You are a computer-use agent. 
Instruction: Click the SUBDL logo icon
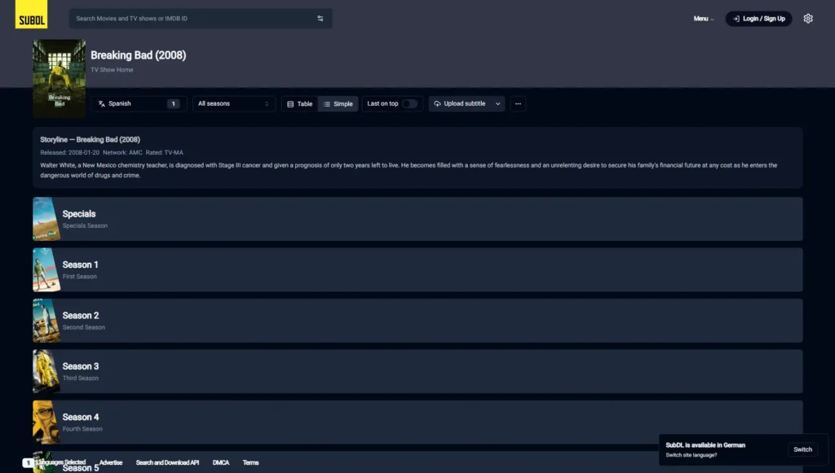[x=32, y=15]
